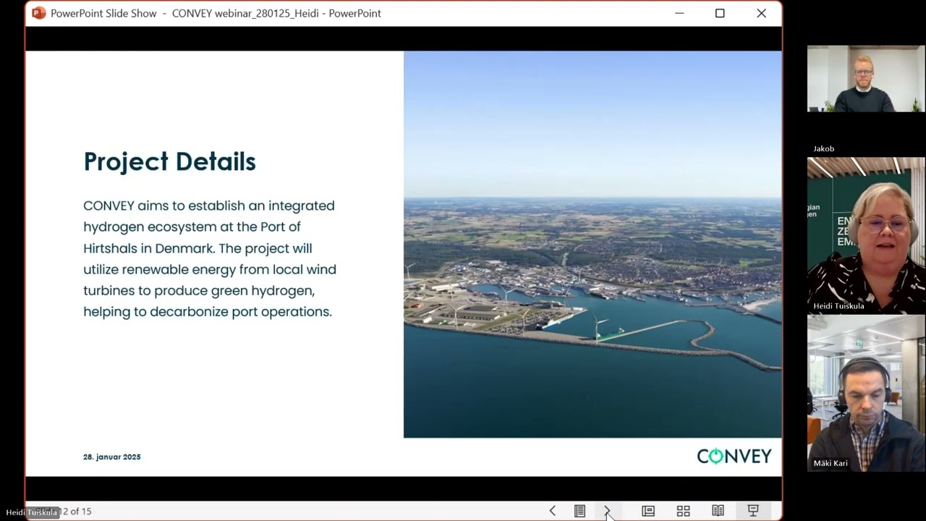Image resolution: width=926 pixels, height=521 pixels.
Task: Click the 'Project Details' slide heading
Action: (170, 161)
